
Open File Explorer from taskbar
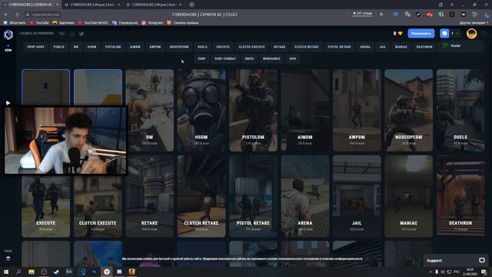click(32, 272)
